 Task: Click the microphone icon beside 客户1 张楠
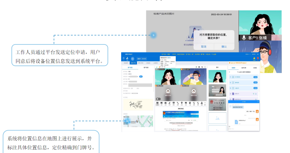[x=244, y=38]
